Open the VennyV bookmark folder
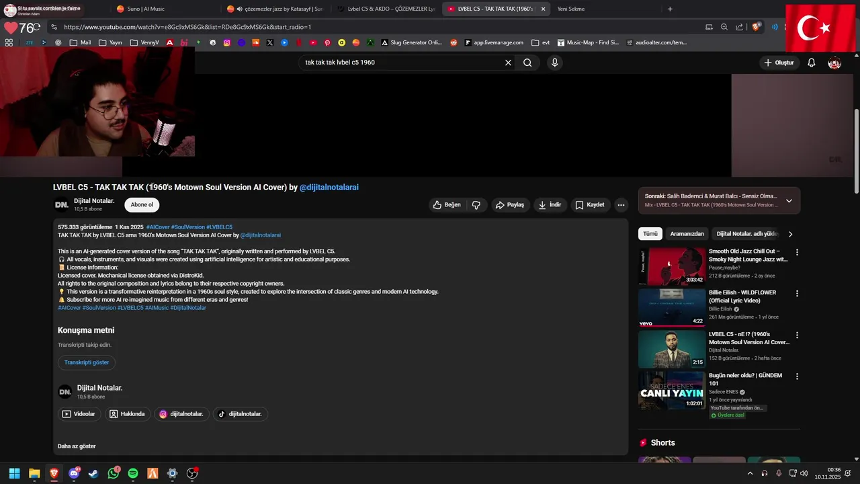 (x=144, y=42)
